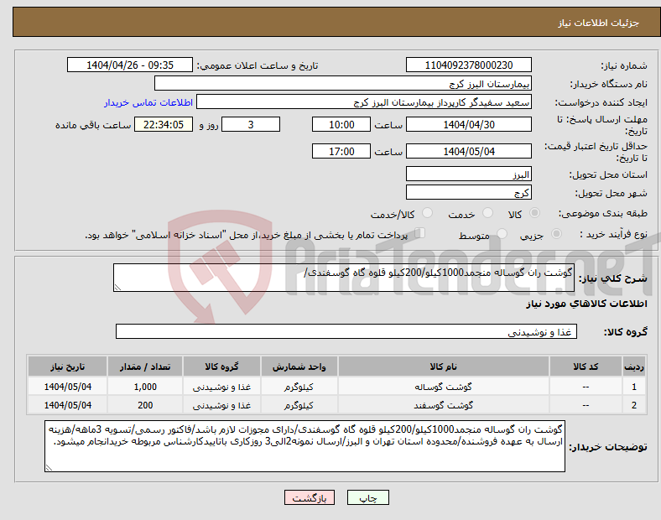Viewport: 661px width, 520px height.
Task: Click the goods group field غذا و نوشیدنی
Action: coord(346,331)
